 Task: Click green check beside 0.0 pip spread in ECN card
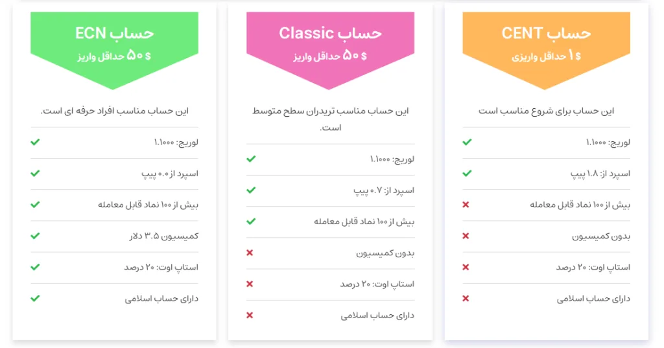click(x=35, y=173)
